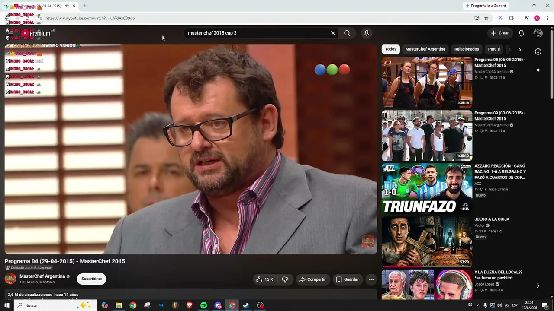Click title Programa 05 (06-05-2015) - MasterChef 2015
554x311 pixels.
pos(500,63)
